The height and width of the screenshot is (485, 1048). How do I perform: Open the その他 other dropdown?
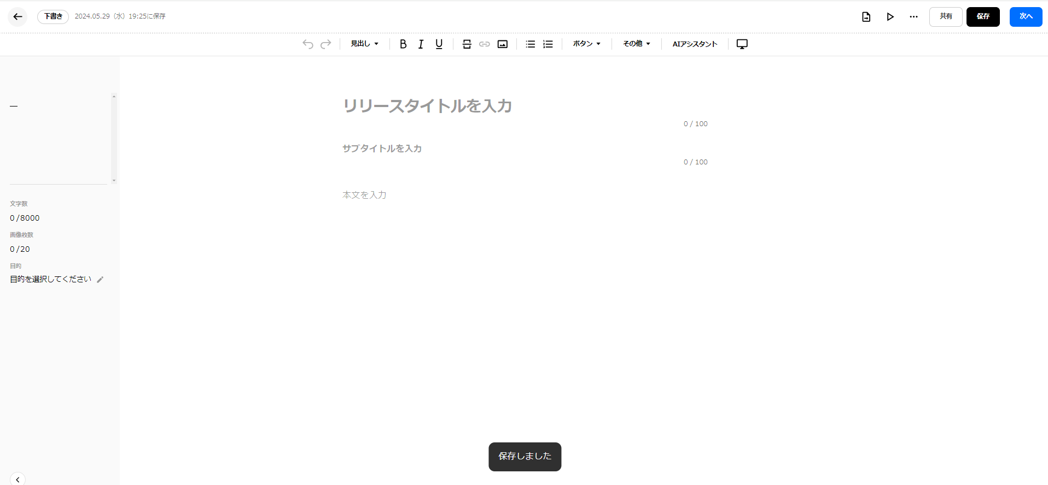(x=636, y=44)
